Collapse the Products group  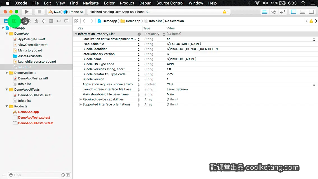7,106
